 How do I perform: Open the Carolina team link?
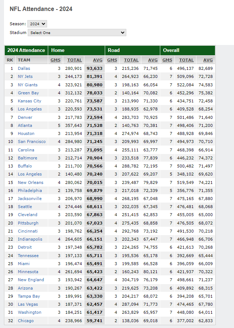point(26,150)
